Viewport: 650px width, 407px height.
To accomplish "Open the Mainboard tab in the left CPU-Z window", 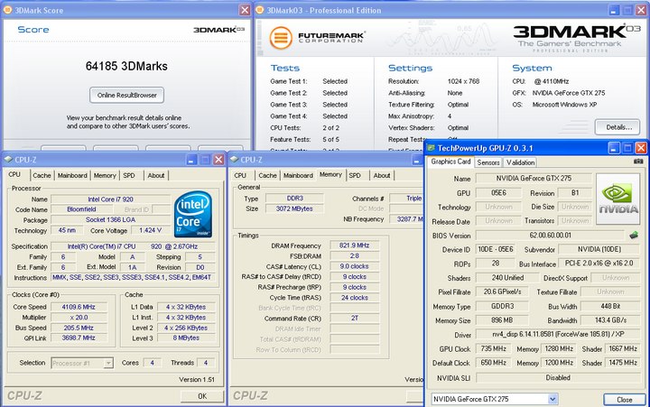I will click(x=72, y=175).
